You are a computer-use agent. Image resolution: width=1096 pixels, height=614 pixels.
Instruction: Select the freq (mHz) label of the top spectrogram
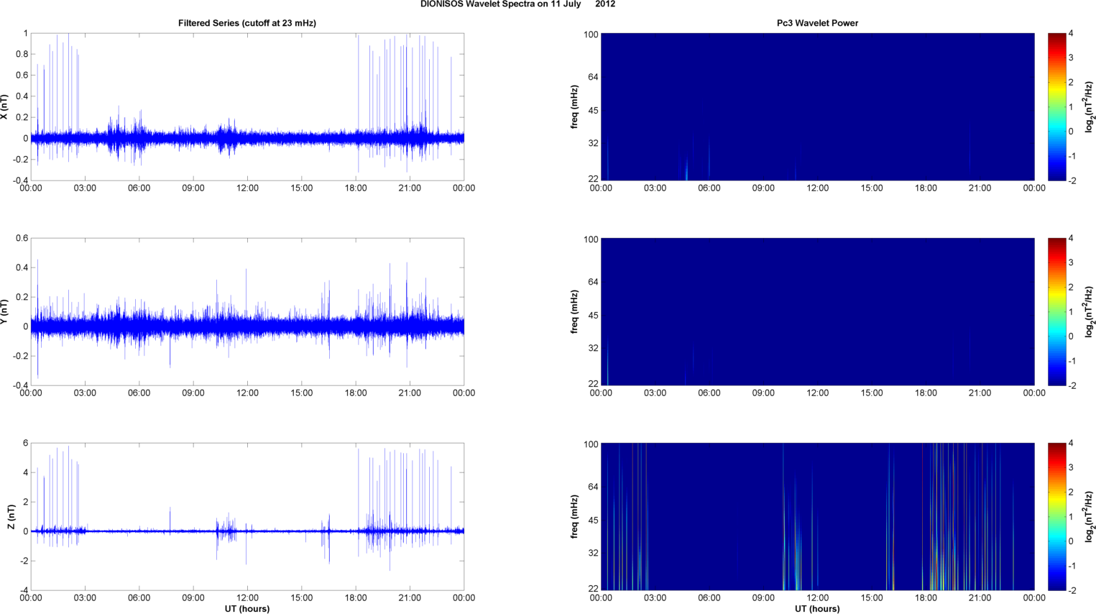coord(575,107)
